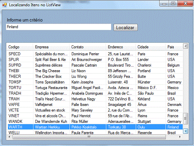Select the THEBI row code
The width and height of the screenshot is (194, 146).
point(14,71)
